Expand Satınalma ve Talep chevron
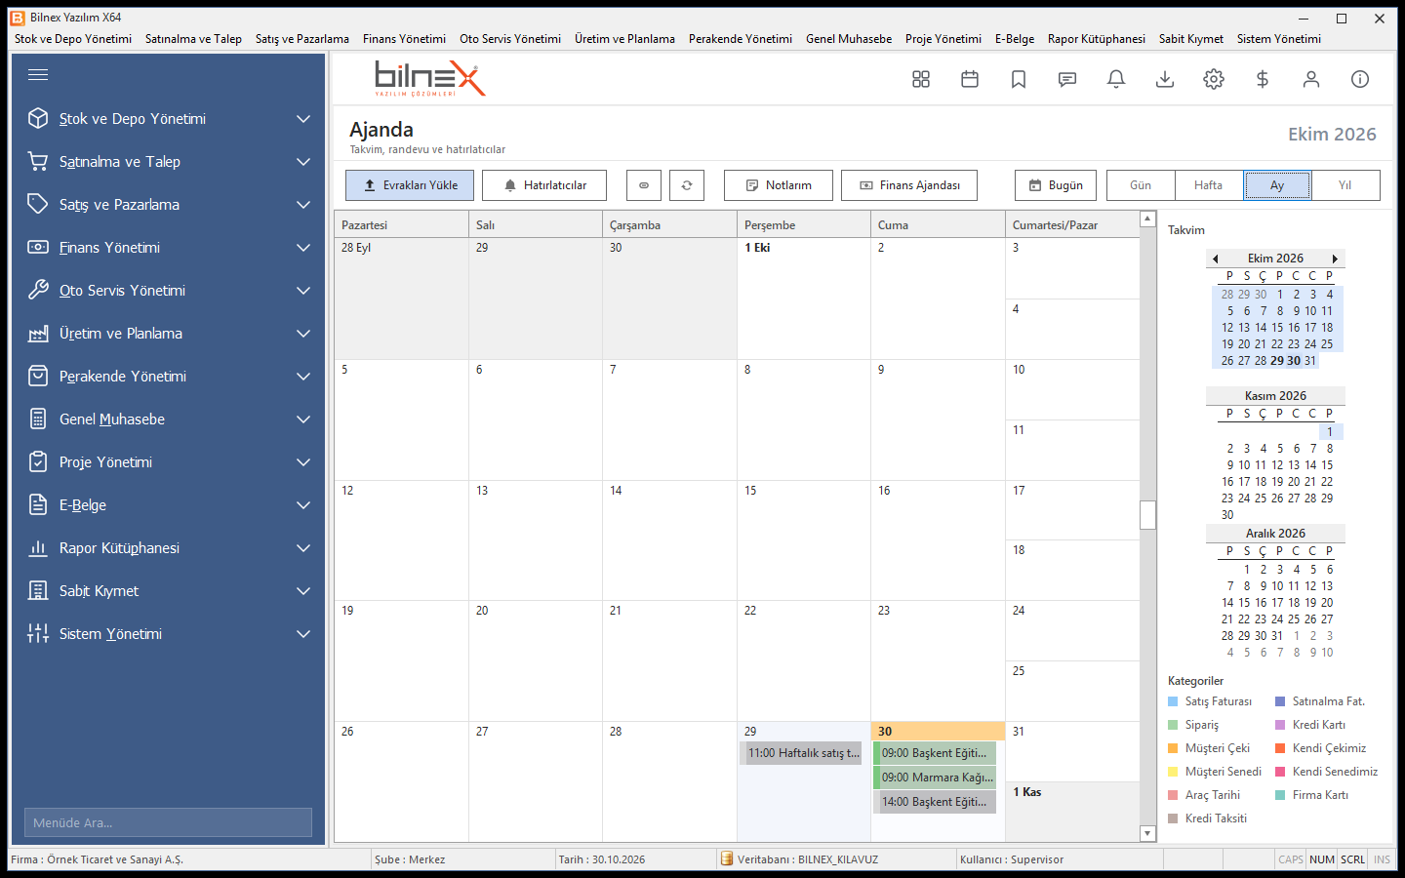This screenshot has width=1405, height=878. (x=303, y=162)
